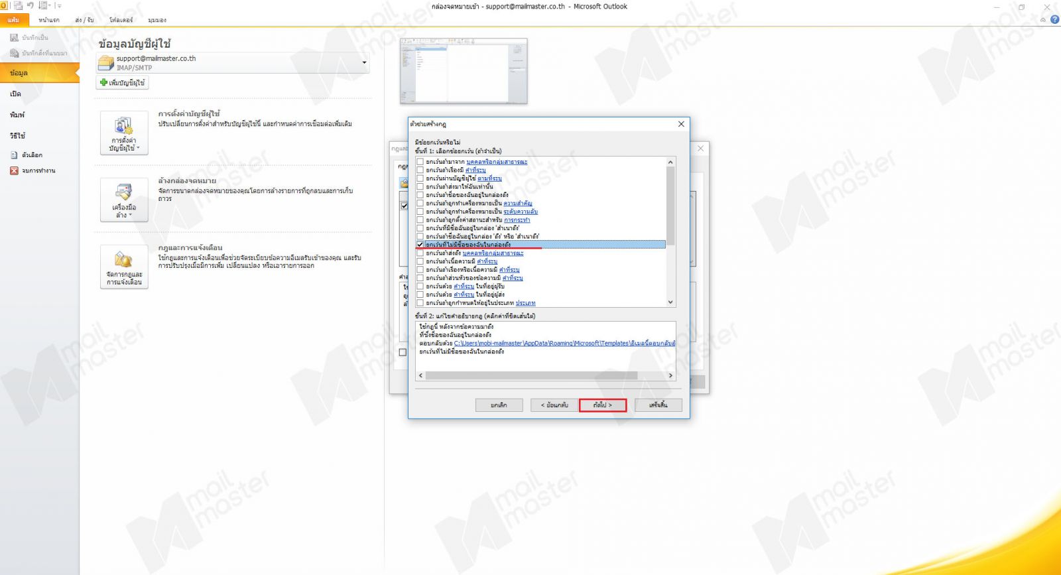Click the < ย้อนกลับ (Back) button

[554, 405]
